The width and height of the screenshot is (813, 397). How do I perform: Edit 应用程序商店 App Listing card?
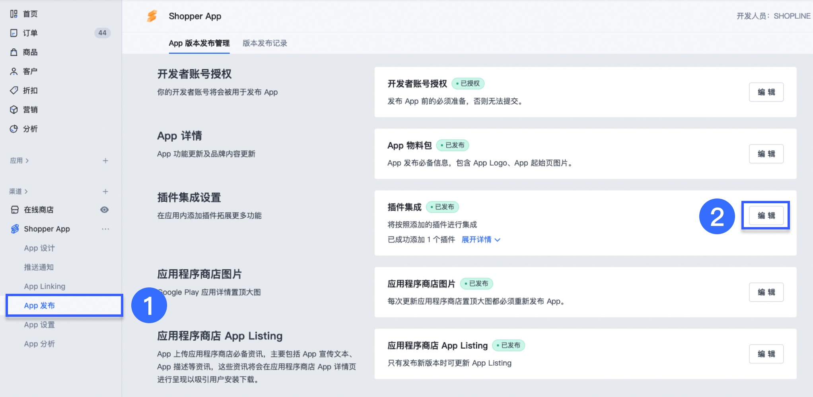point(766,354)
